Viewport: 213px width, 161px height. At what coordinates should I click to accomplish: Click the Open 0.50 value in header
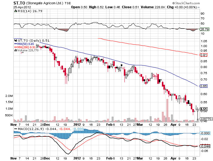[x=79, y=7]
